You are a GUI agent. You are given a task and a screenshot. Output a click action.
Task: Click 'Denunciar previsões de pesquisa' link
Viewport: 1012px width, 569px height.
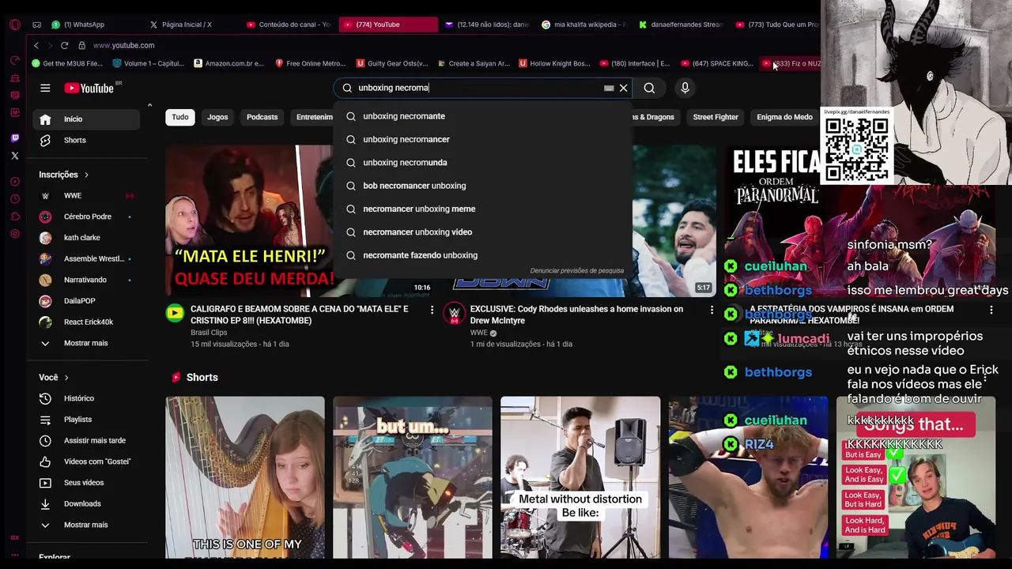576,270
